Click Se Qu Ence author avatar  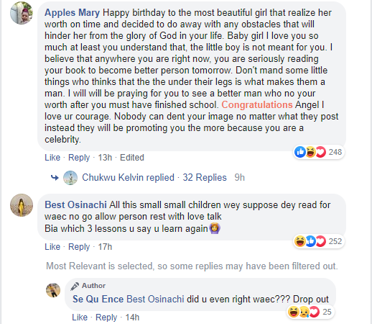(x=53, y=290)
